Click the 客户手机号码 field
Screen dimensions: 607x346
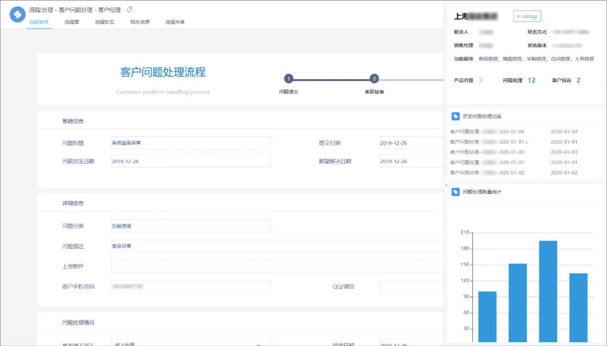tap(191, 286)
